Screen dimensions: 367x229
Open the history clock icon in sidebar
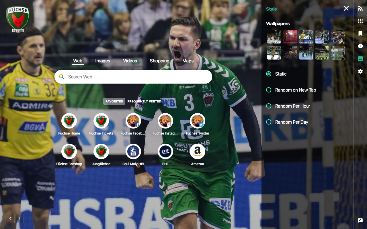360,46
